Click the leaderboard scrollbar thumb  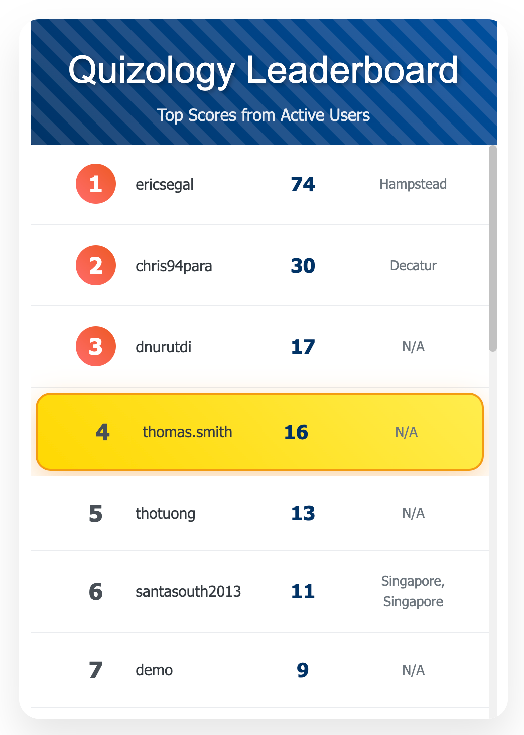(x=493, y=249)
